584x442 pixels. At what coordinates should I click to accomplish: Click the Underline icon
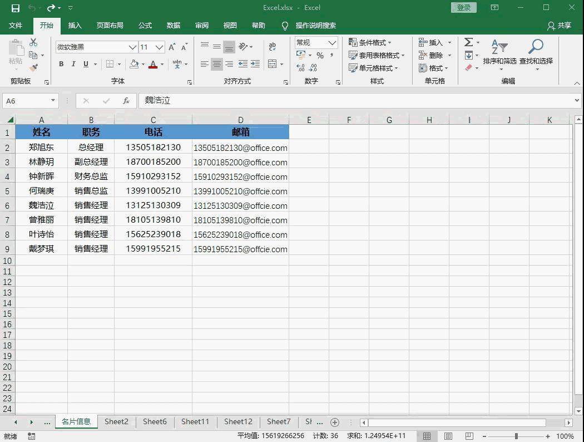[x=85, y=64]
